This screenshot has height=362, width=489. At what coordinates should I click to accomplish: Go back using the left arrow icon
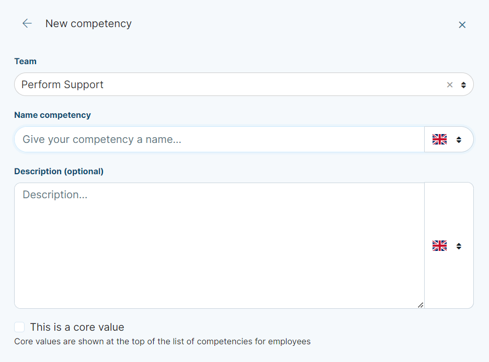[x=27, y=23]
